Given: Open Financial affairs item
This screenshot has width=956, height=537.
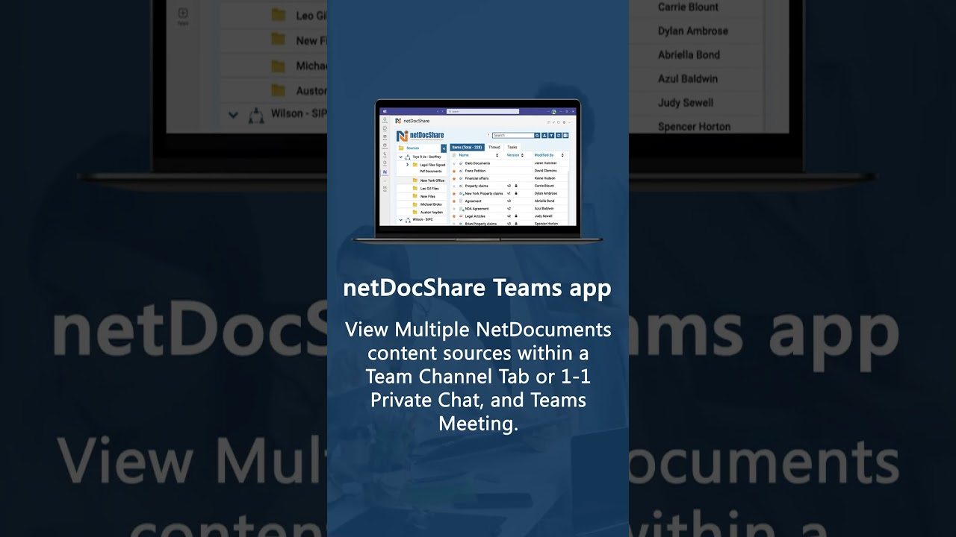Looking at the screenshot, I should 477,178.
